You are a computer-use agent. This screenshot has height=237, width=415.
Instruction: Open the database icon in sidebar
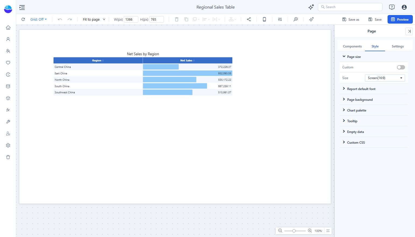pos(8,86)
